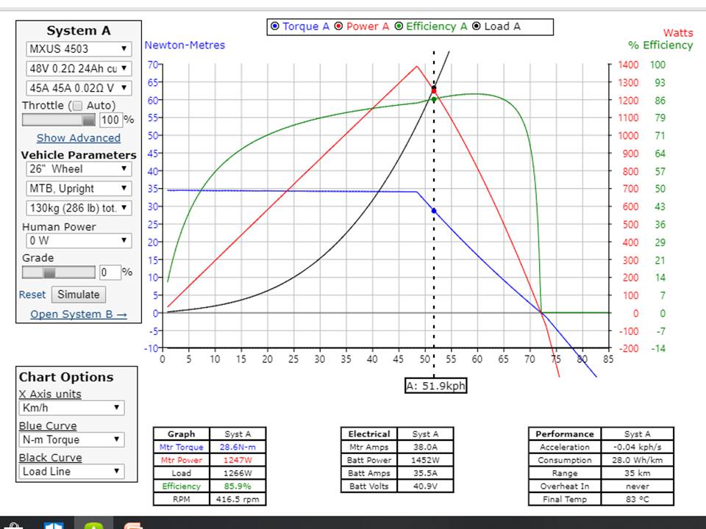Toggle the Power A legend marker
The width and height of the screenshot is (706, 529).
(339, 26)
